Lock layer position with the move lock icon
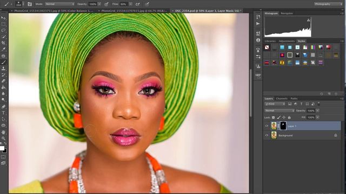Image resolution: width=346 pixels, height=194 pixels. (x=284, y=117)
